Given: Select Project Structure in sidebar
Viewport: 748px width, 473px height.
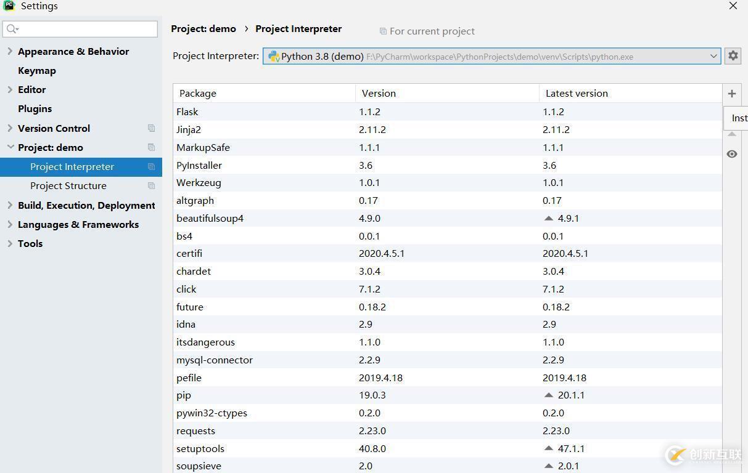Looking at the screenshot, I should pos(68,185).
